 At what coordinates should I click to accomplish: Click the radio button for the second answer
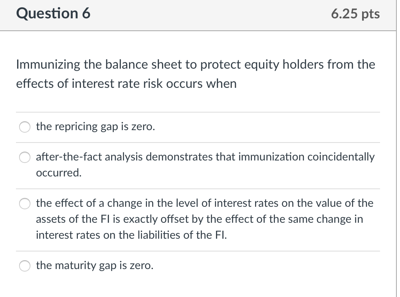tap(24, 157)
